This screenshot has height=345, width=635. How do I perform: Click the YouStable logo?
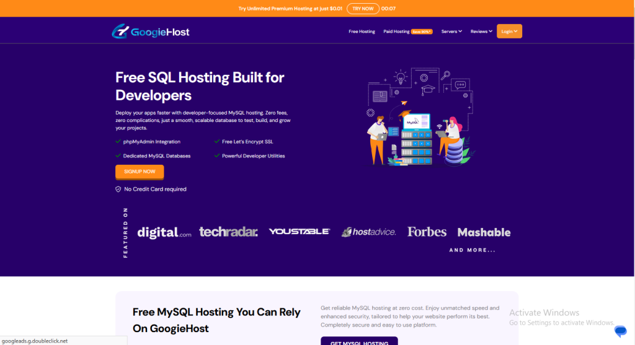point(299,232)
